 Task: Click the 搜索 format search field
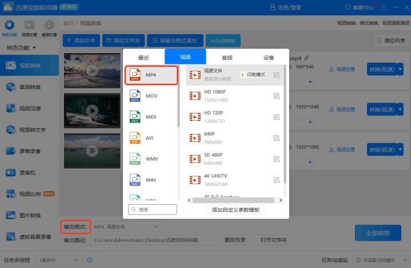click(x=153, y=210)
